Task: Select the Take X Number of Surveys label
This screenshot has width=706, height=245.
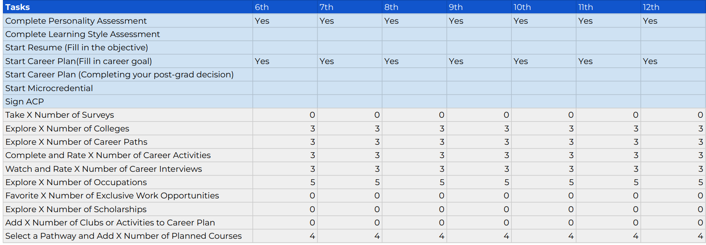Action: (x=59, y=115)
